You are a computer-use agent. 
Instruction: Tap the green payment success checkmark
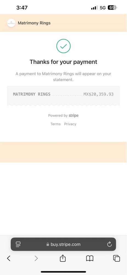(64, 46)
